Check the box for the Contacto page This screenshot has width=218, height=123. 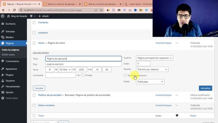(34, 23)
